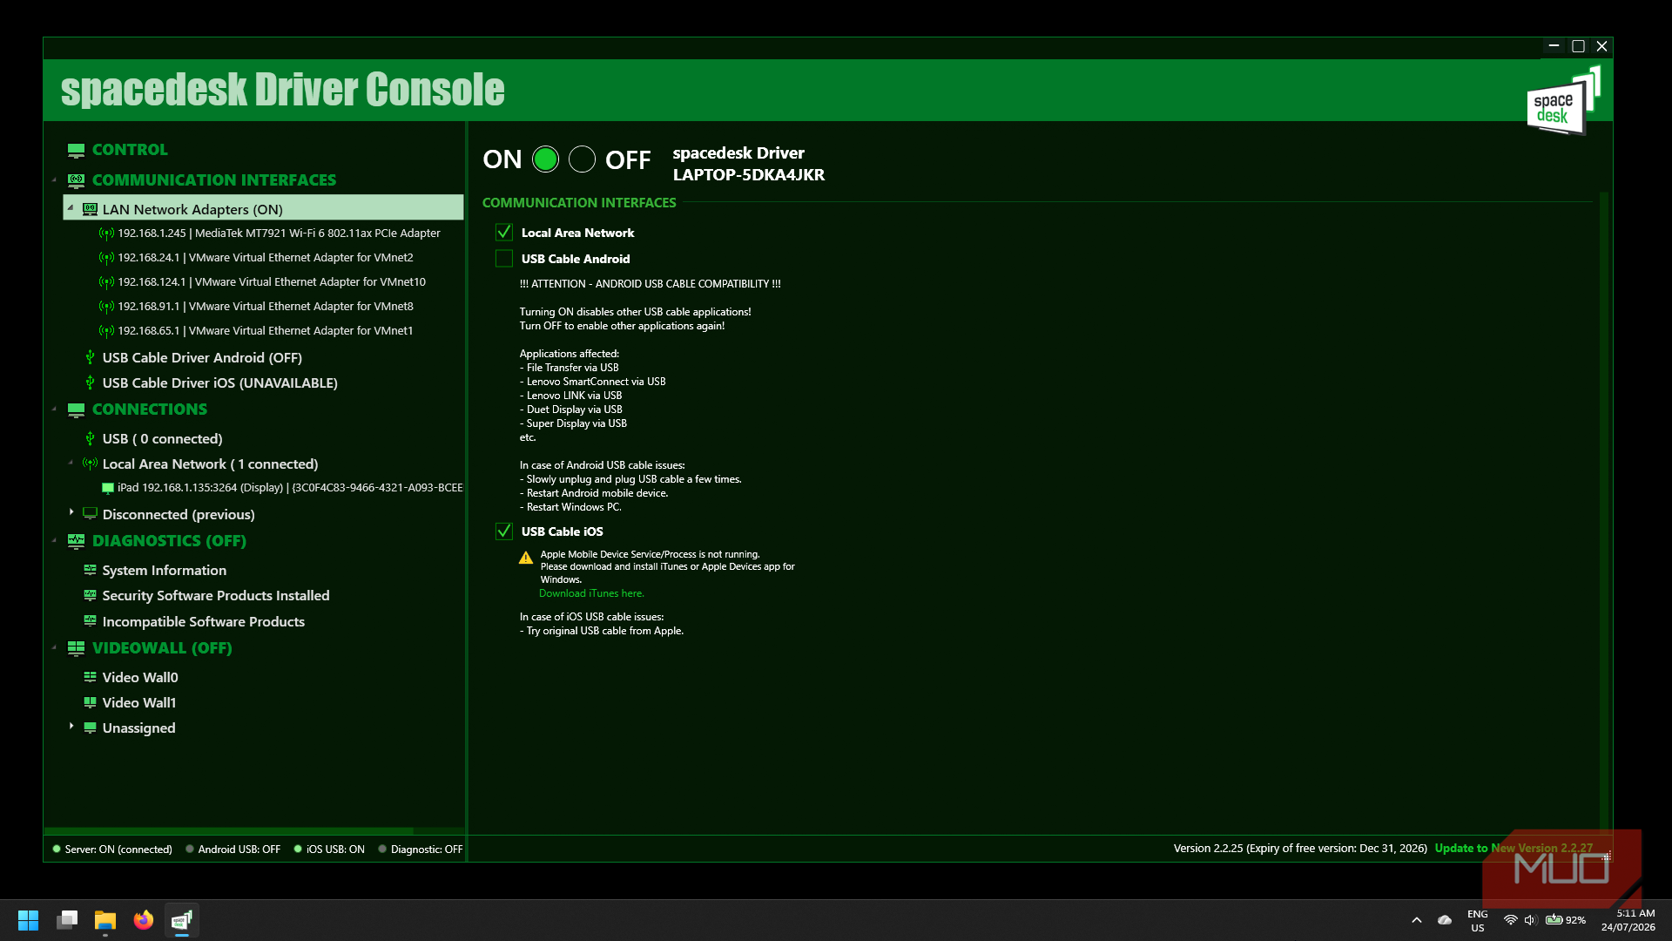Image resolution: width=1672 pixels, height=941 pixels.
Task: Click Task View taskbar button
Action: [67, 920]
